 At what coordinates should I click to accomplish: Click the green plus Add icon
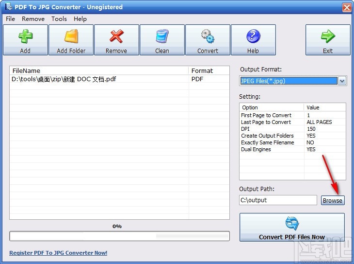pos(26,36)
